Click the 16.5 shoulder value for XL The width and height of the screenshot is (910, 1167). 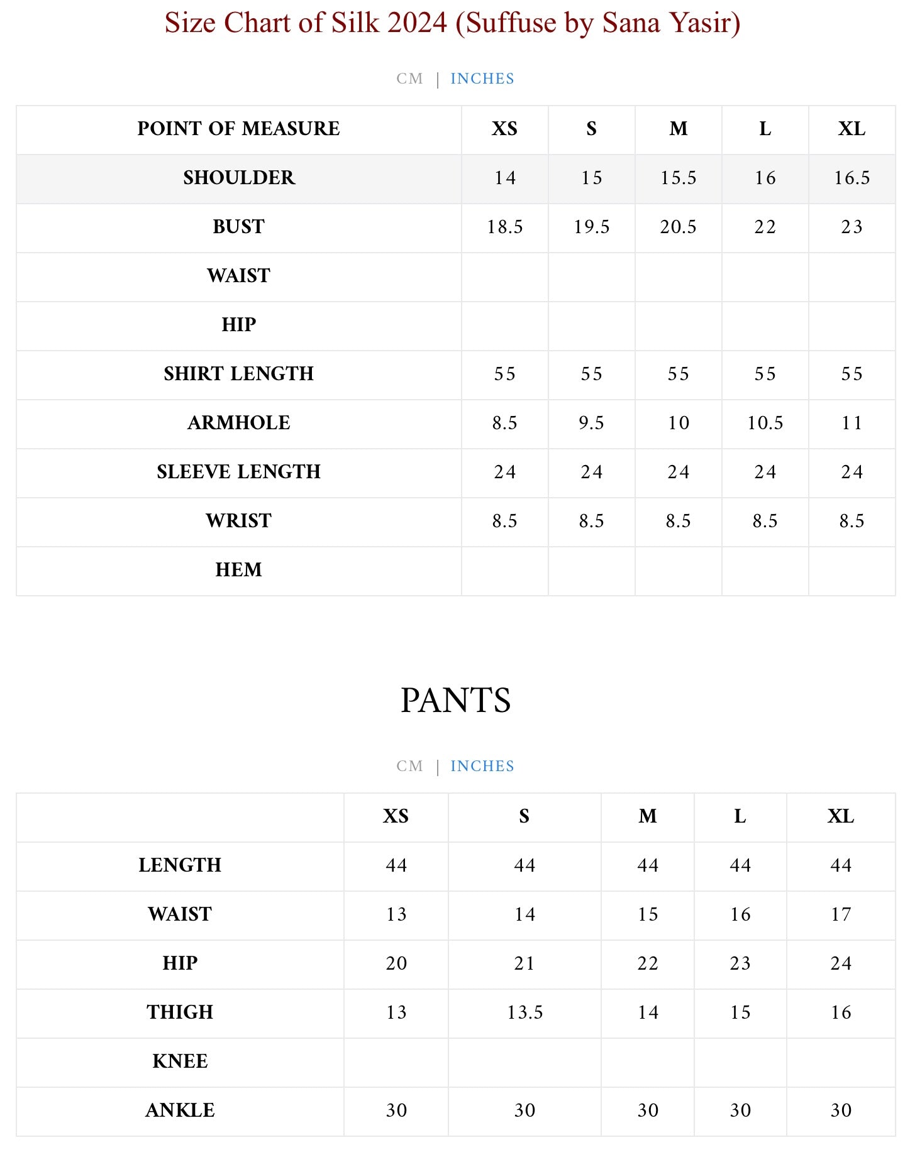coord(852,178)
